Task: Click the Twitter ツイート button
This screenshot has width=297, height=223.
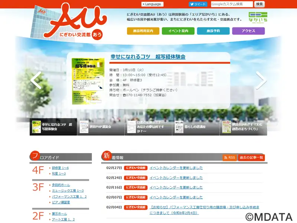Action: [198, 4]
